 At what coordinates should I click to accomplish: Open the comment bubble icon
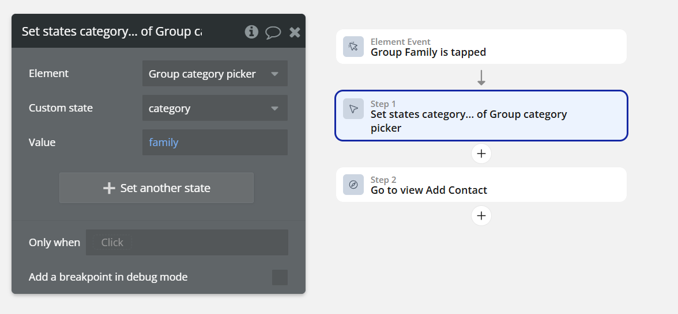pyautogui.click(x=273, y=32)
